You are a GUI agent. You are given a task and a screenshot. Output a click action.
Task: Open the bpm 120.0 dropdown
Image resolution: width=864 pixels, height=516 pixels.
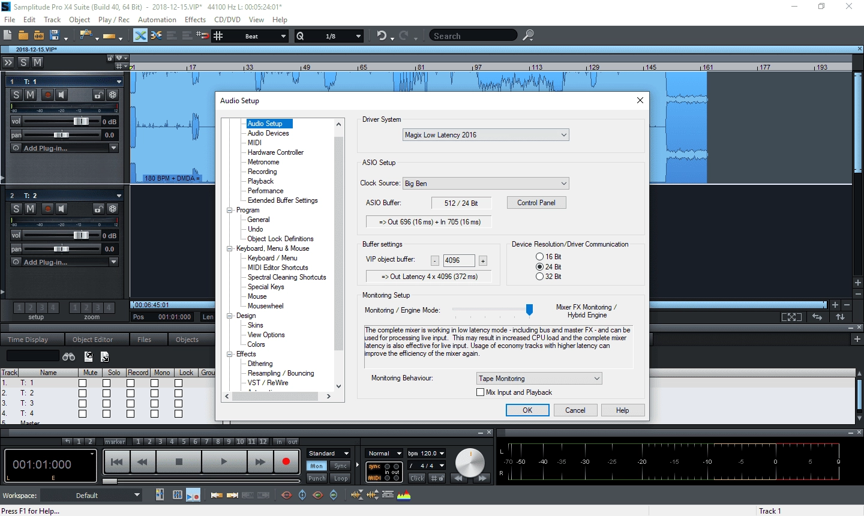pyautogui.click(x=427, y=454)
